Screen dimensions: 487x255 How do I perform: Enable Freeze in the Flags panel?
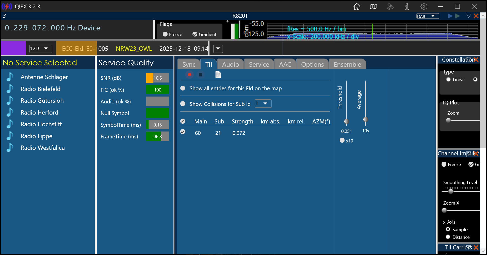pyautogui.click(x=165, y=34)
